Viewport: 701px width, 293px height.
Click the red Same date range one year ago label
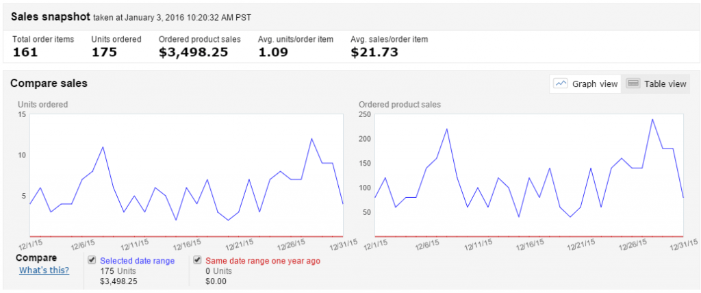coord(262,261)
